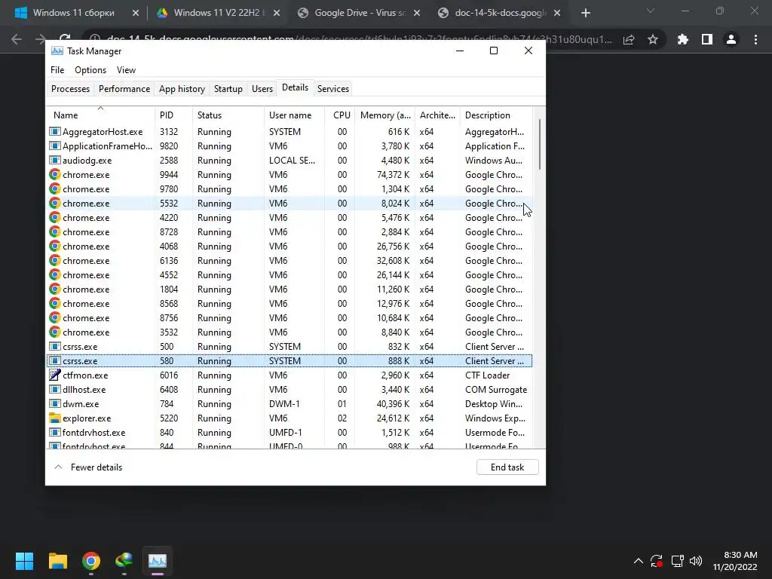Switch to Google Drive - Virus scan tab

point(360,13)
